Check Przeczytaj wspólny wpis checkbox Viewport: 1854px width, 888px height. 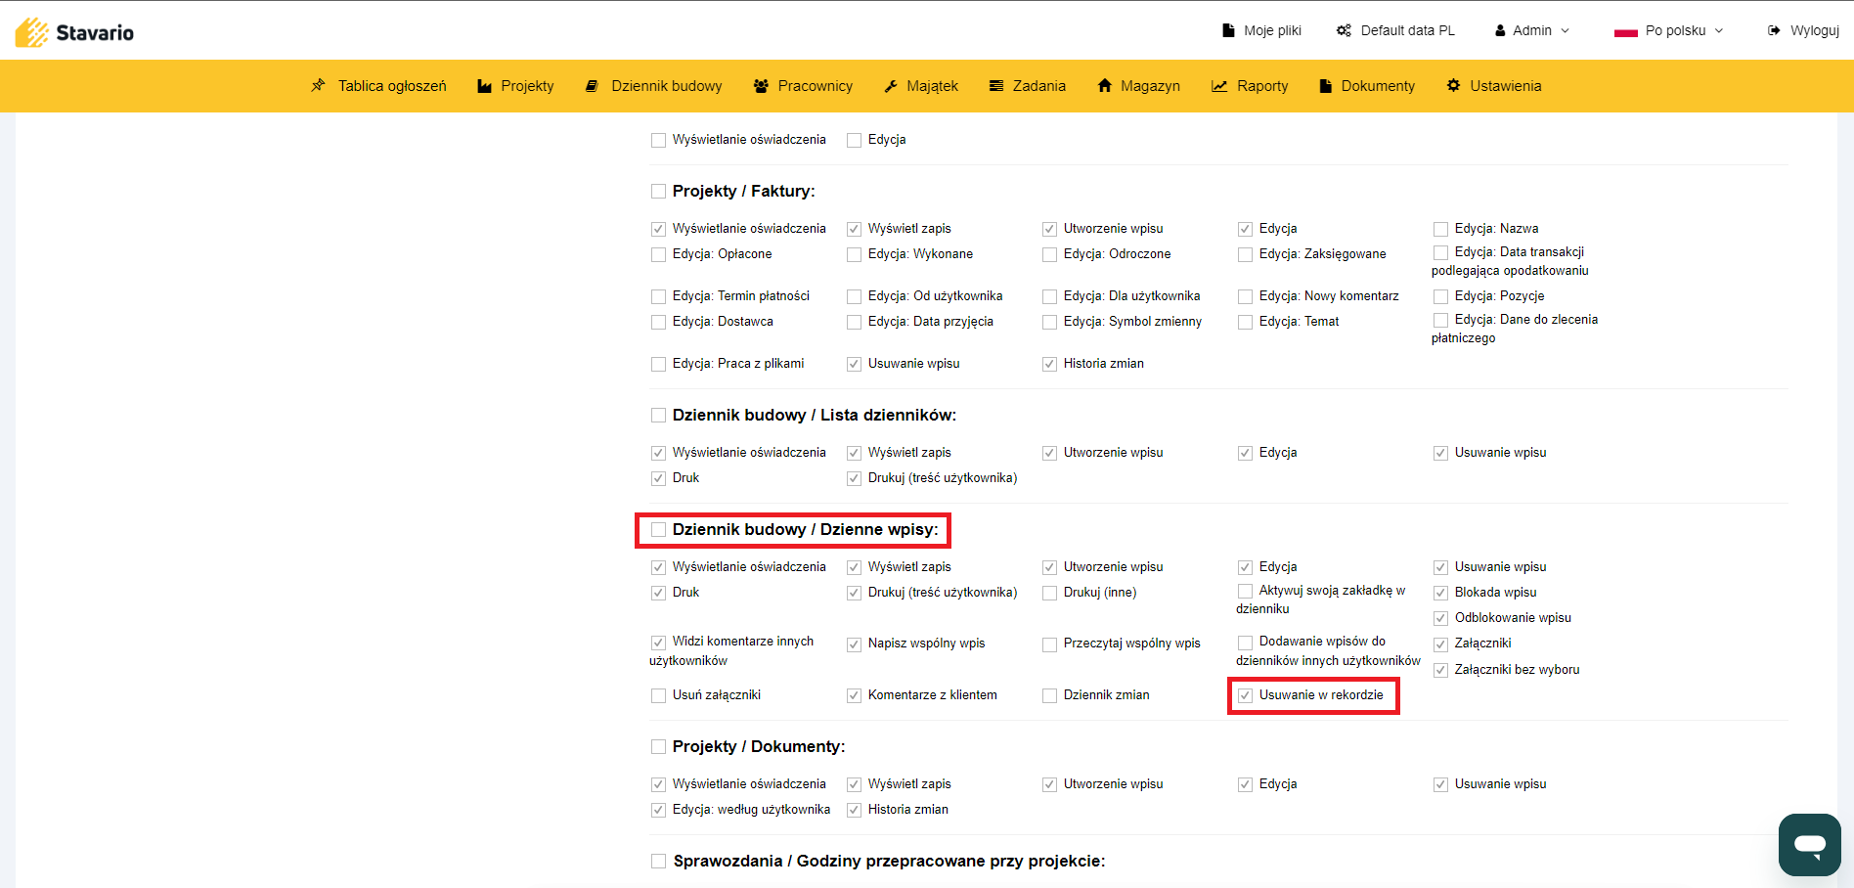point(1049,644)
